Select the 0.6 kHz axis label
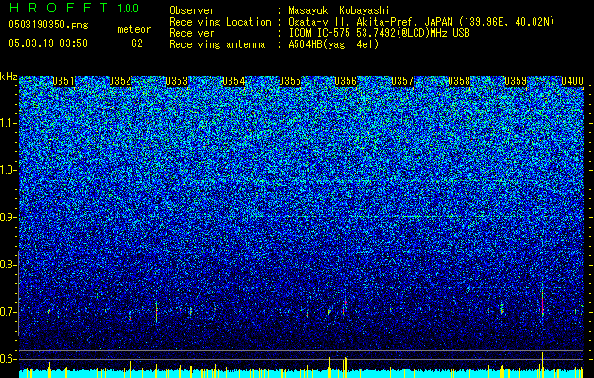This screenshot has height=378, width=594. (x=8, y=359)
